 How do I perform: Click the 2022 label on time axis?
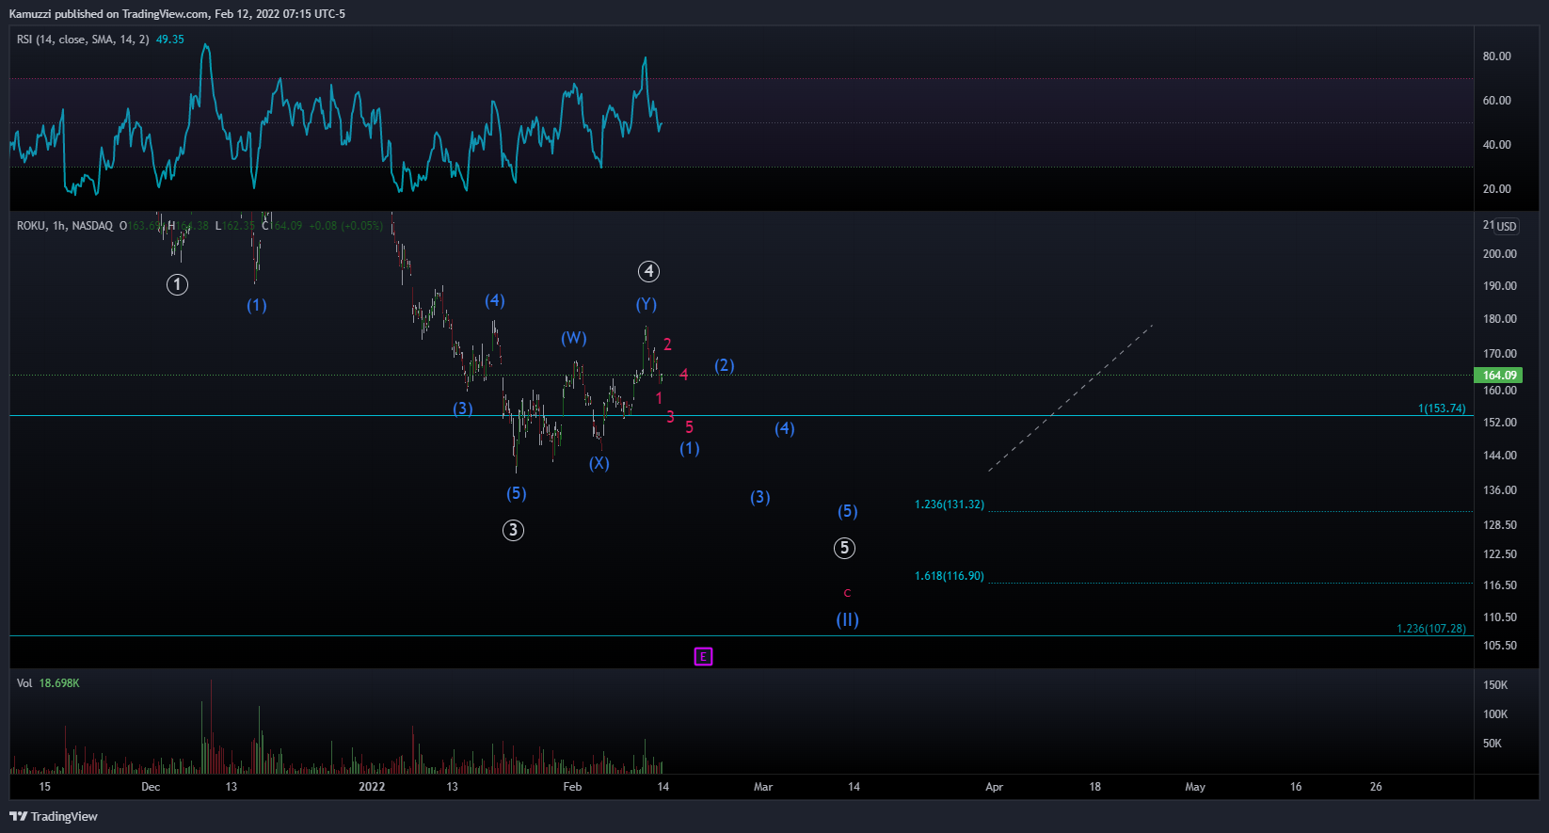click(372, 787)
